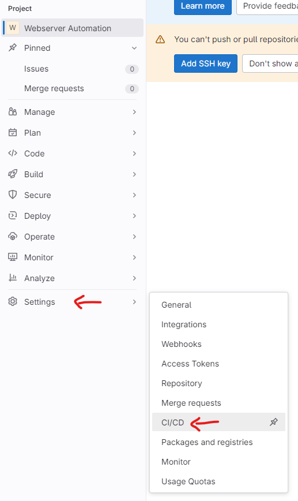The height and width of the screenshot is (501, 298).
Task: Click the Settings gear icon
Action: pos(13,302)
